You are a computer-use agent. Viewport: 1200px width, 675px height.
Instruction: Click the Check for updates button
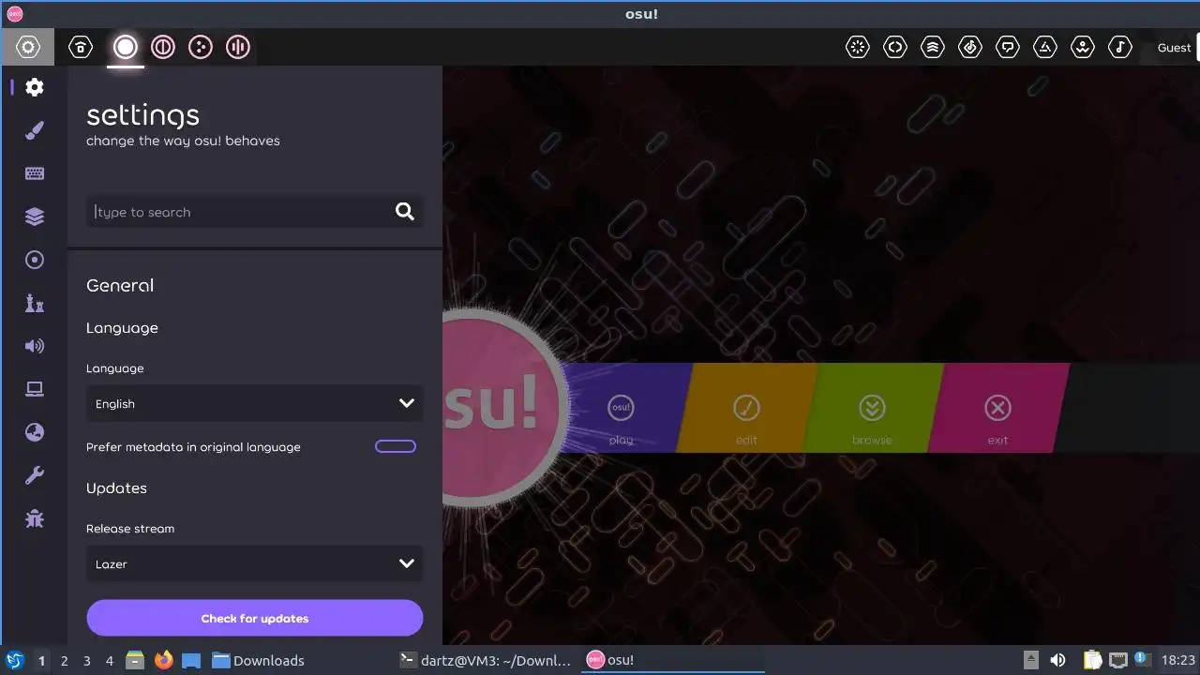(x=255, y=618)
